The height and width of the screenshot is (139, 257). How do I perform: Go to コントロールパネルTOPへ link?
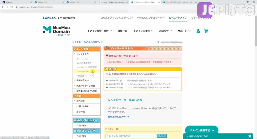pos(87,42)
